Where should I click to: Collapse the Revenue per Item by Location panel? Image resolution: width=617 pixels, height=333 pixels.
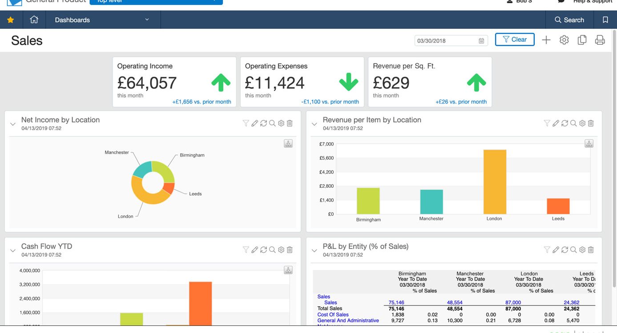tap(315, 124)
